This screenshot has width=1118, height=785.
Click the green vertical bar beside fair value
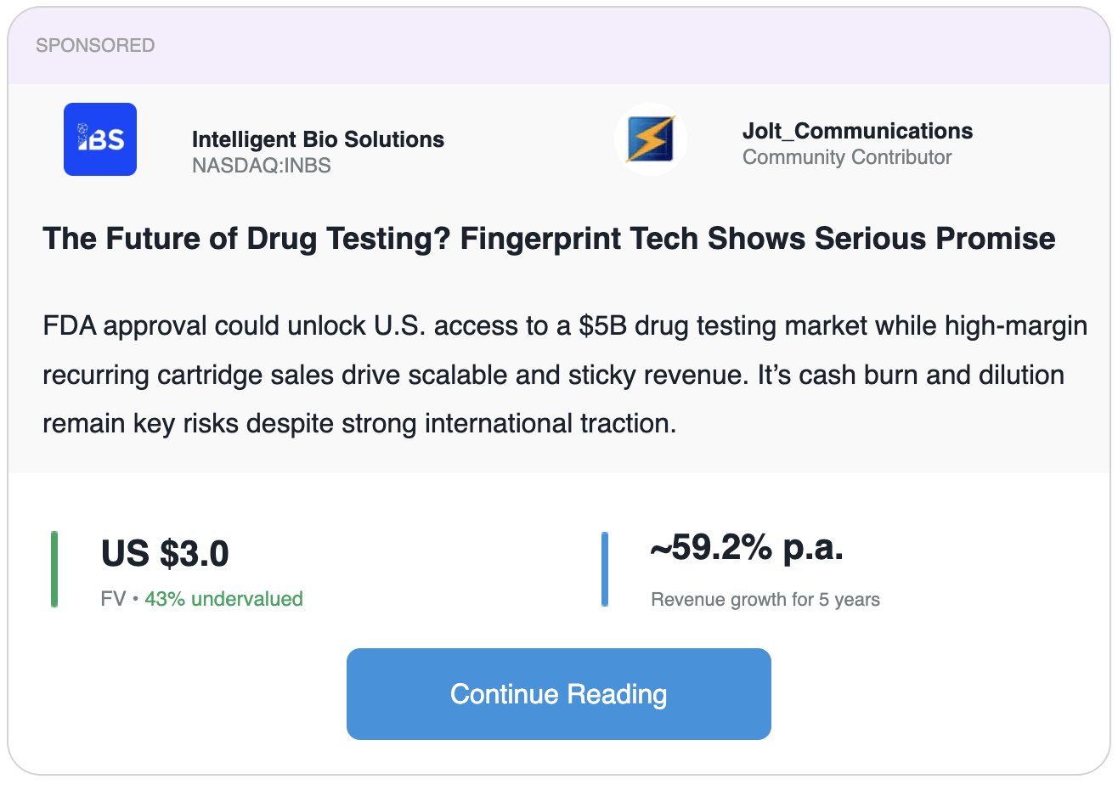[54, 569]
